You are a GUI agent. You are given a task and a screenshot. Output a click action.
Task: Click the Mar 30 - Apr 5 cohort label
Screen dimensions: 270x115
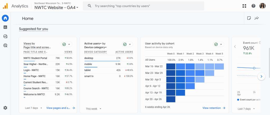point(153,80)
